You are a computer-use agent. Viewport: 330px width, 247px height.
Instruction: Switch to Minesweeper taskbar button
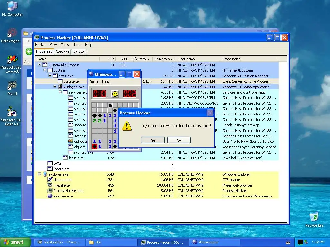214,242
